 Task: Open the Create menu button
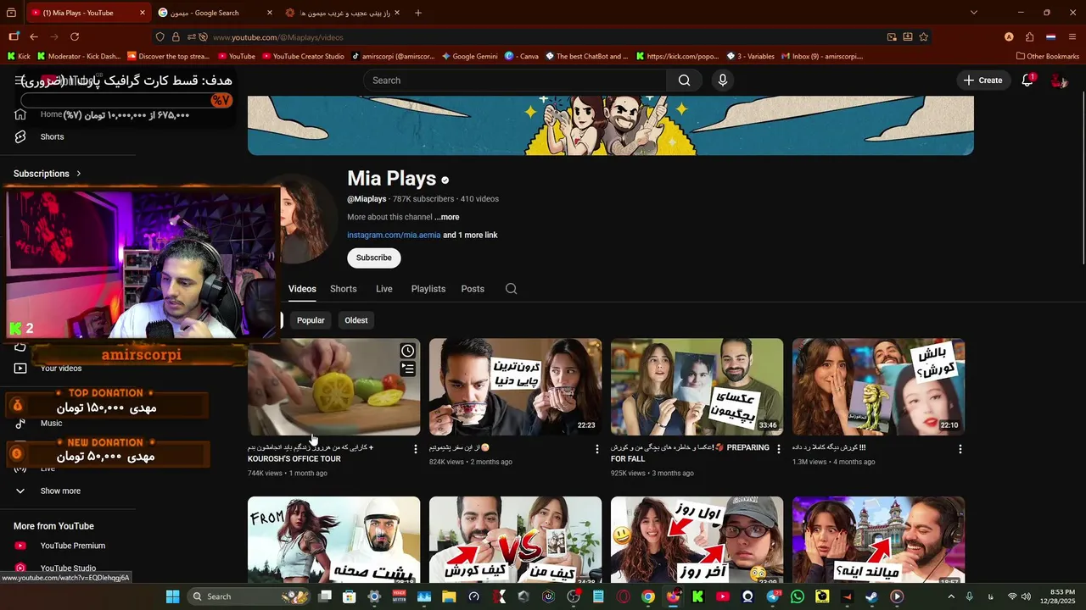click(x=982, y=80)
